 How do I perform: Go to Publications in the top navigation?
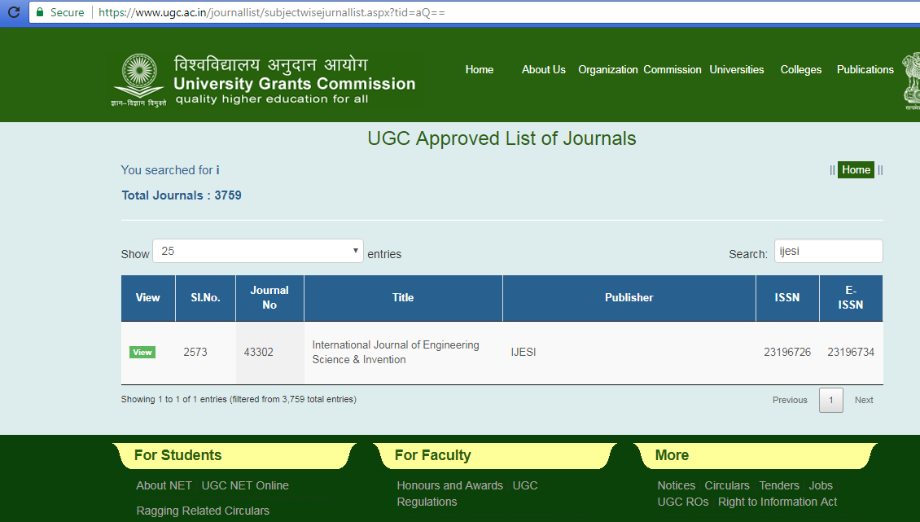click(865, 70)
